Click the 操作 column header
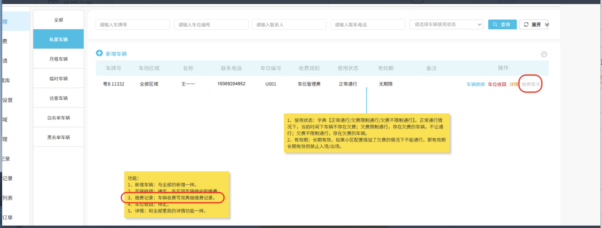Screen dimensions: 602x228 tap(503, 68)
